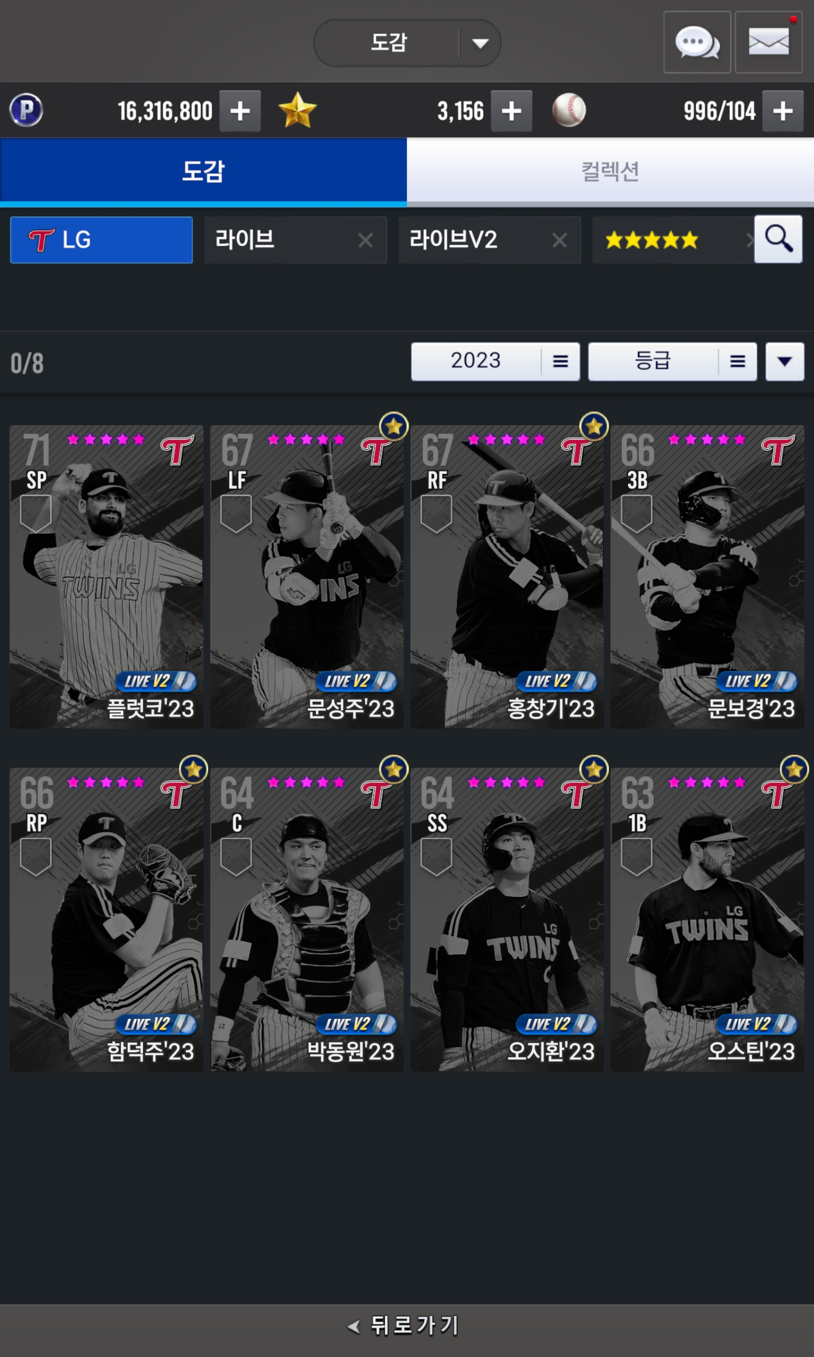Click the blue P points icon

pyautogui.click(x=26, y=110)
